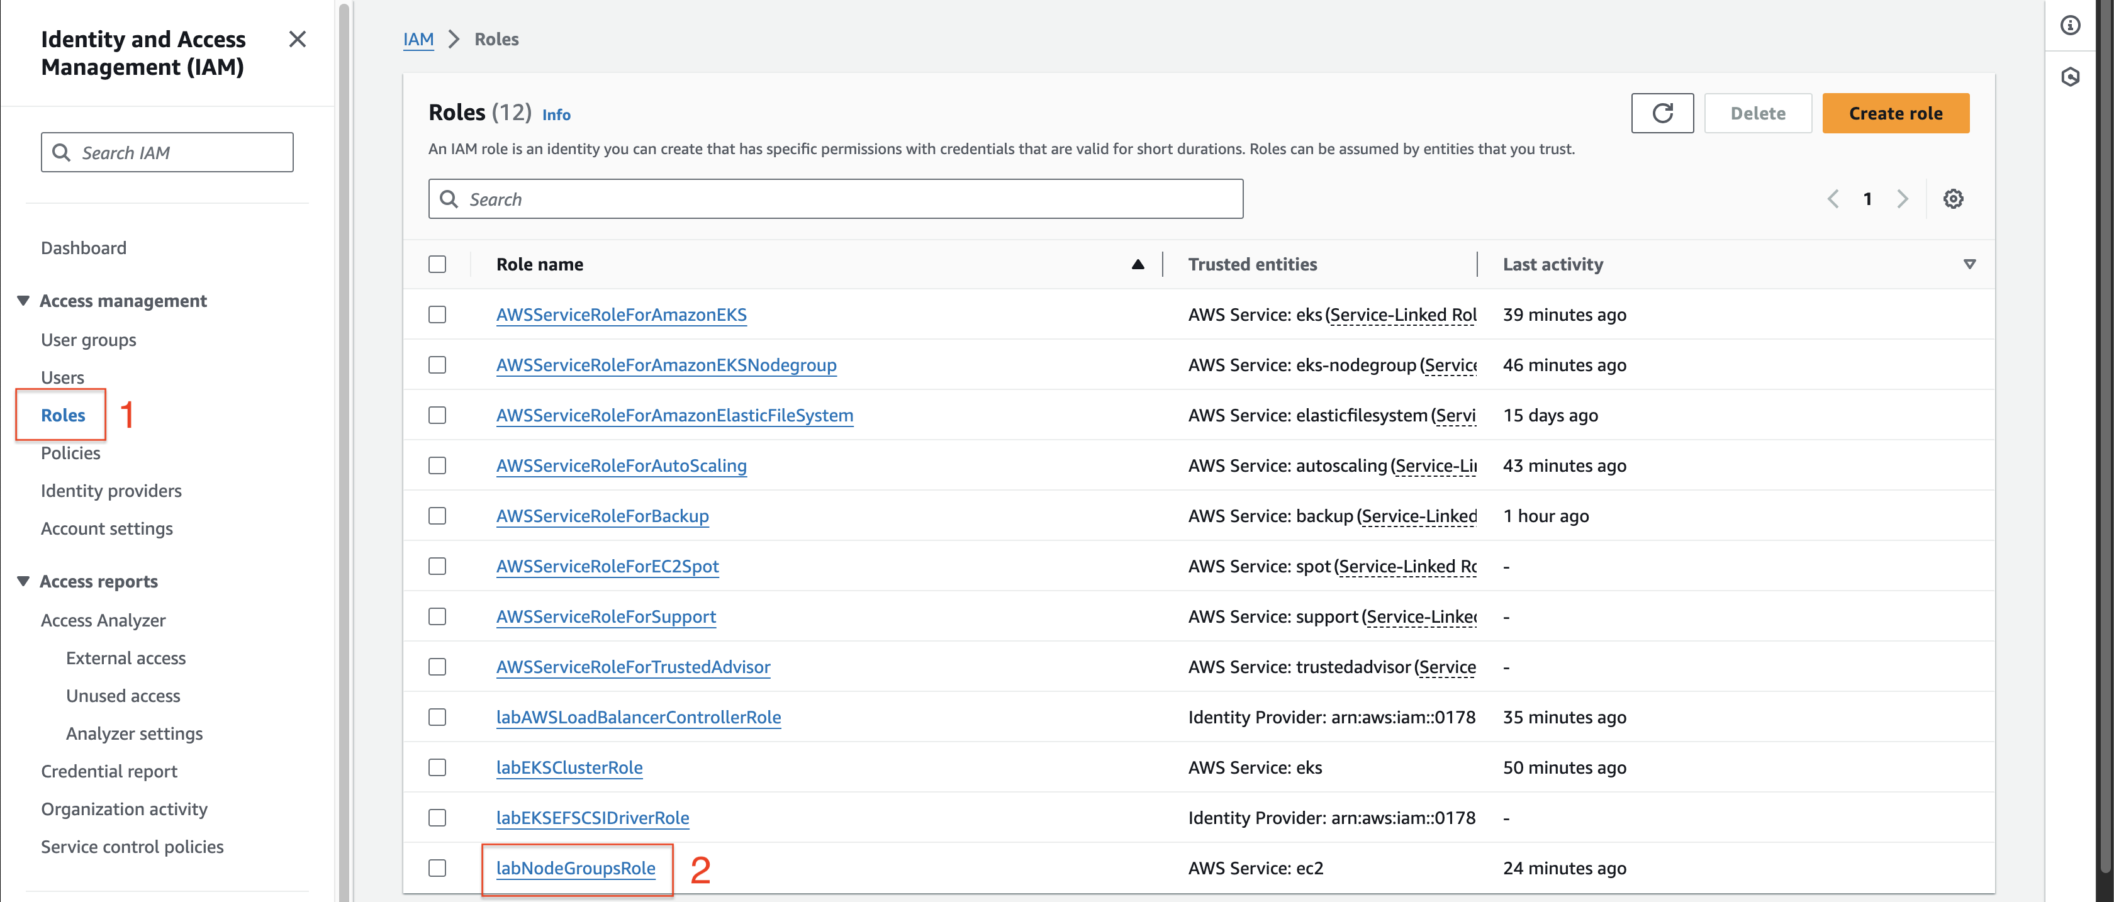This screenshot has height=902, width=2114.
Task: Select Roles in the sidebar
Action: point(63,415)
